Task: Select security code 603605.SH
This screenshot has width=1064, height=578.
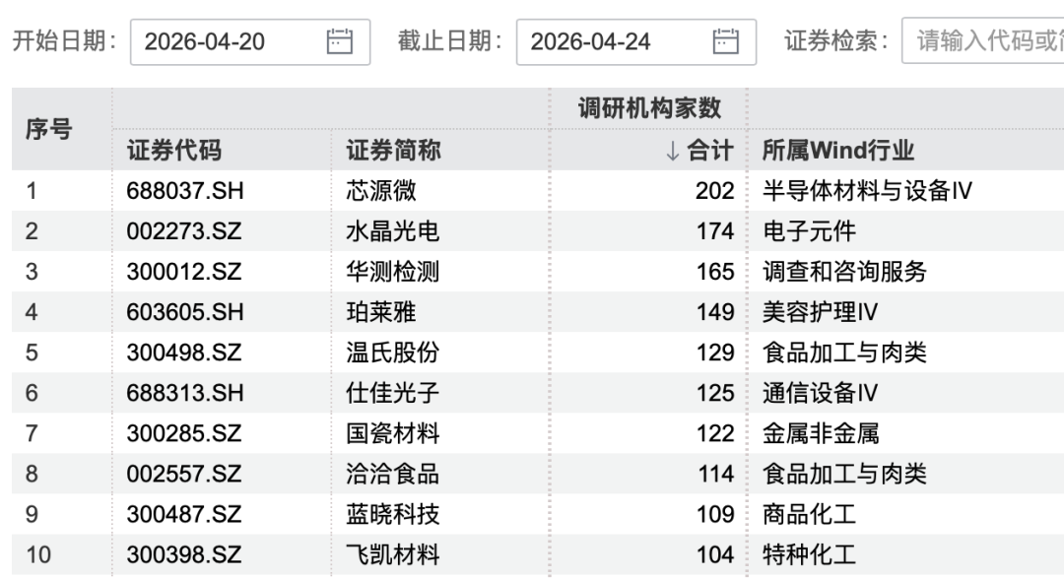Action: 185,312
